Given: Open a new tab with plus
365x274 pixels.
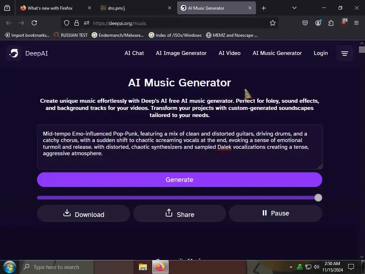Looking at the screenshot, I should [263, 8].
